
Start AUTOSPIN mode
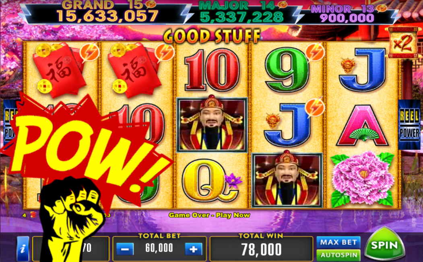pos(338,255)
